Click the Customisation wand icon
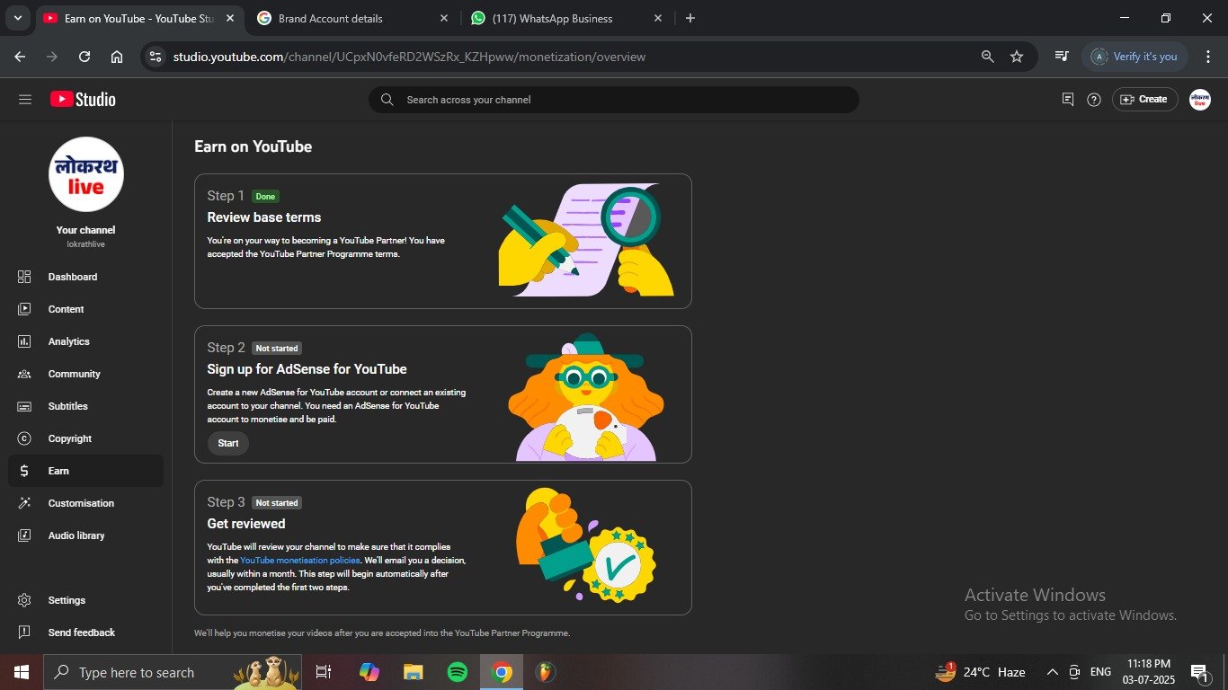Viewport: 1228px width, 690px height. tap(24, 503)
